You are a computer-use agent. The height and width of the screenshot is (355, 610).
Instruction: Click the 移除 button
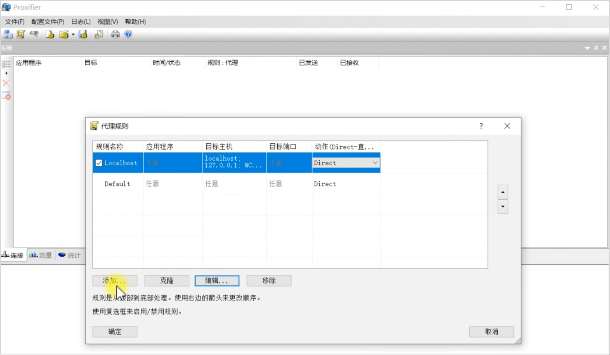click(269, 281)
